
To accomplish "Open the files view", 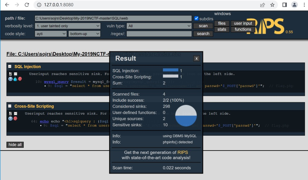I will point(222,23).
